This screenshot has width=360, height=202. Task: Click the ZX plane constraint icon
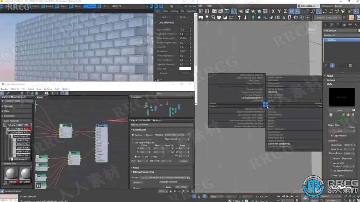click(x=291, y=11)
